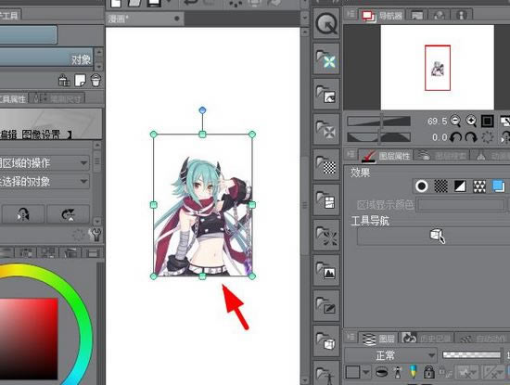Click the layer opacity slider
The width and height of the screenshot is (510, 385).
[x=471, y=354]
